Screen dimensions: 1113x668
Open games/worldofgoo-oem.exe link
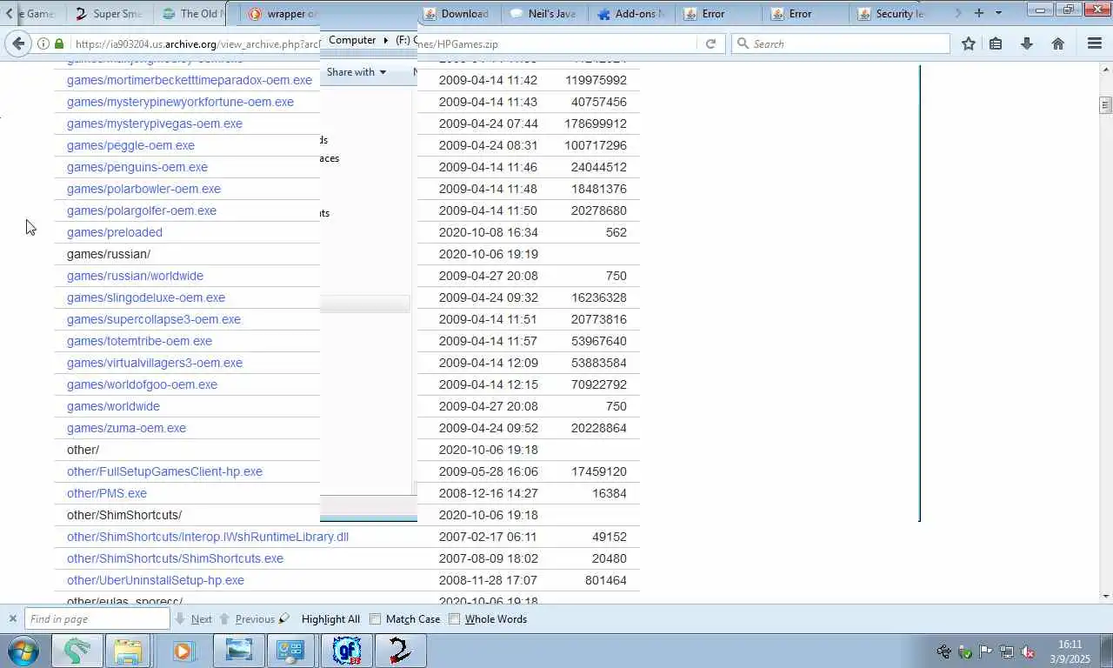point(142,384)
